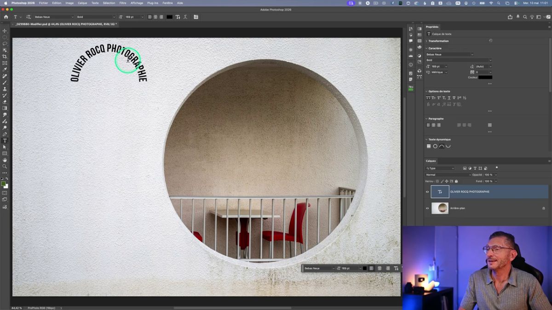Collapse the Texte dynamique section
Viewport: 552px width, 310px height.
(426, 140)
